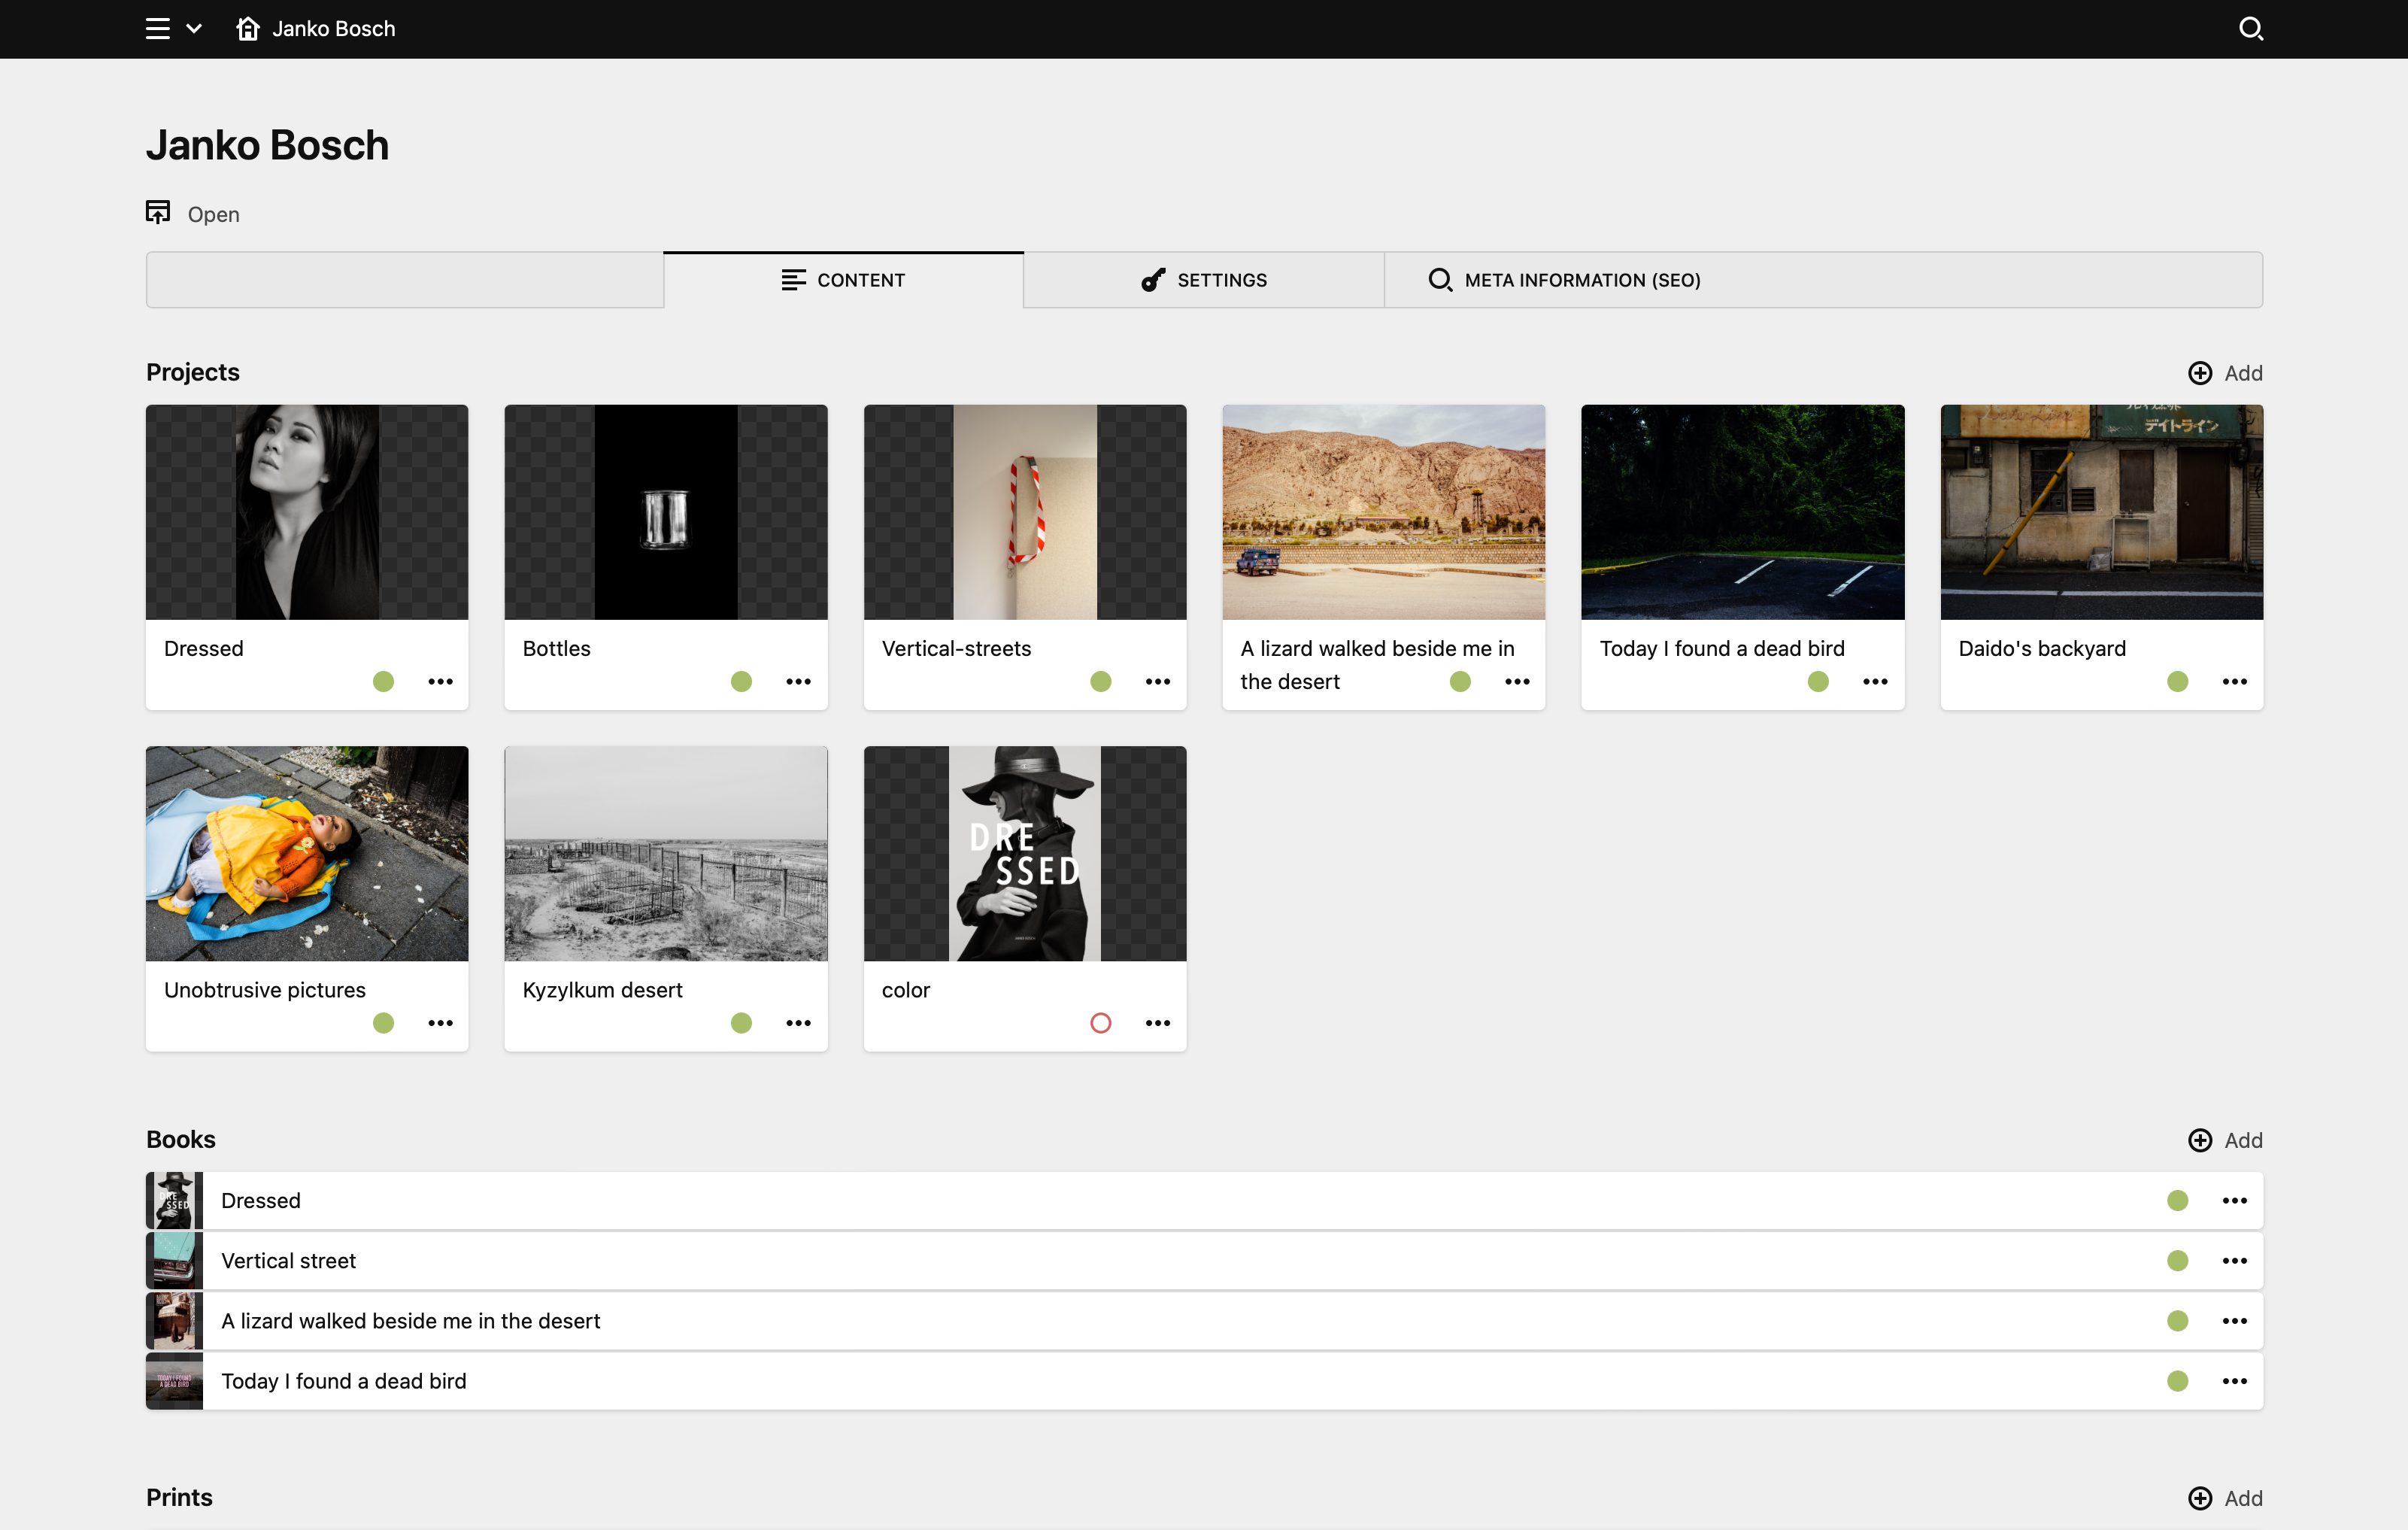
Task: Open the Daido's backyard project title
Action: tap(2042, 649)
